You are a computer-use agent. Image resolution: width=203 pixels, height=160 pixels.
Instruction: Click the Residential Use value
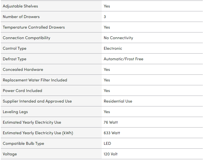click(x=118, y=101)
